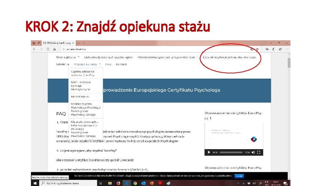Screen dimensions: 330x186
Task: Open the Kontakt navigation link
Action: pyautogui.click(x=121, y=64)
